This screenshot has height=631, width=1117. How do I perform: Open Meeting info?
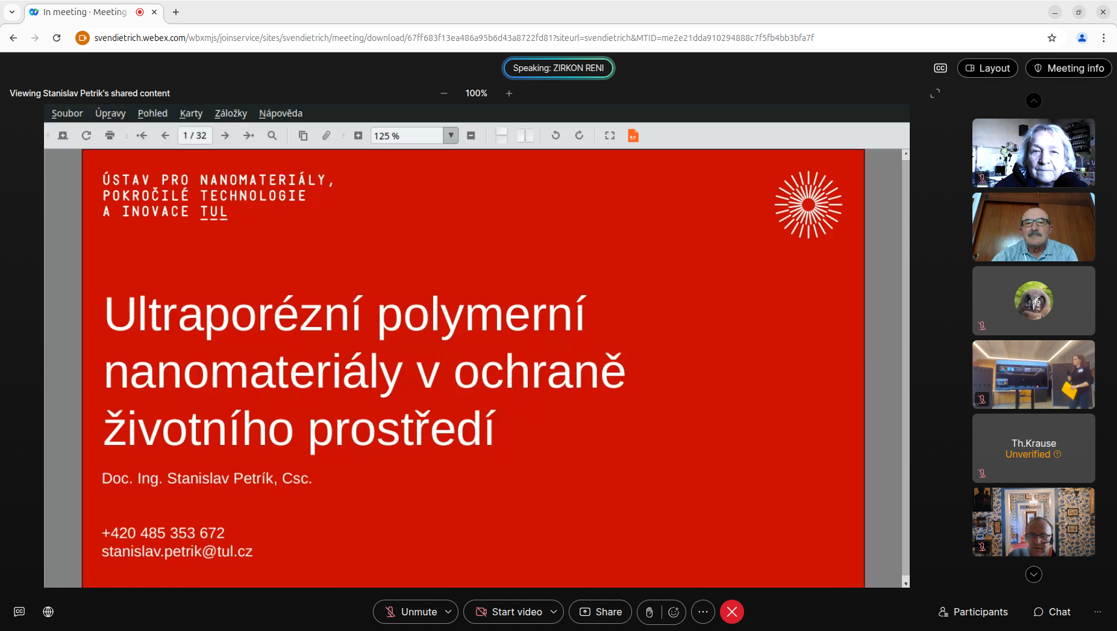click(x=1068, y=68)
